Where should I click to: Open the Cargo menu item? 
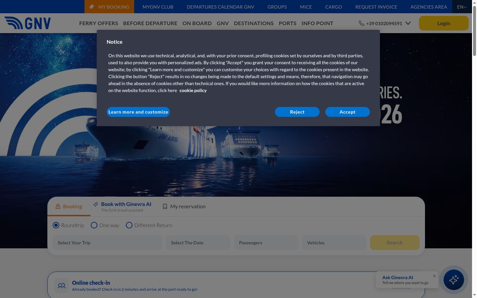pyautogui.click(x=334, y=7)
